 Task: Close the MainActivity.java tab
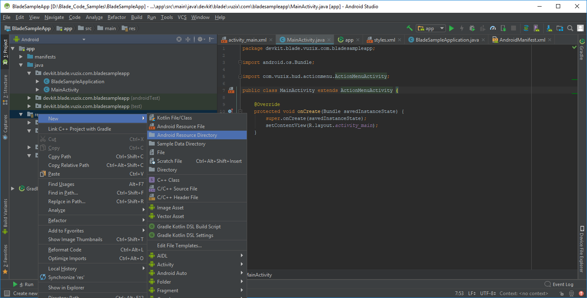click(328, 40)
